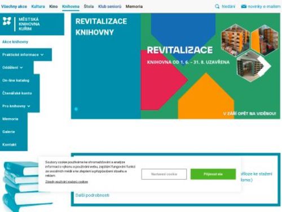Click the revitalizace banner image
282x212 pixels.
(x=210, y=66)
